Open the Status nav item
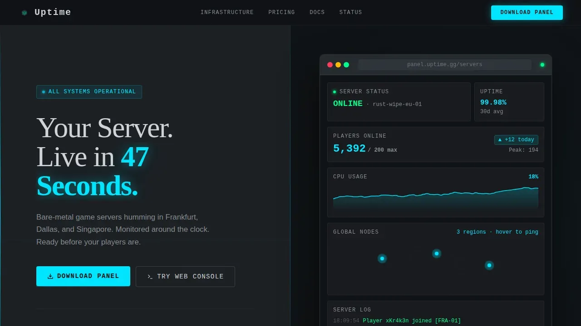 pyautogui.click(x=351, y=12)
